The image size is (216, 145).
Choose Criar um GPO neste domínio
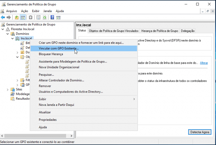84,43
